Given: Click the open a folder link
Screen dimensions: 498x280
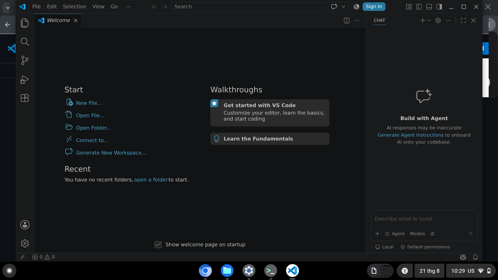Looking at the screenshot, I should point(151,180).
